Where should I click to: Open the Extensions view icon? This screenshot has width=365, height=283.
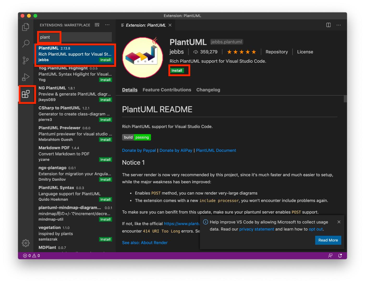pyautogui.click(x=26, y=94)
